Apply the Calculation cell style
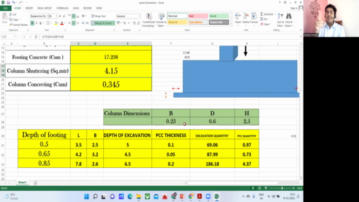 198,22
